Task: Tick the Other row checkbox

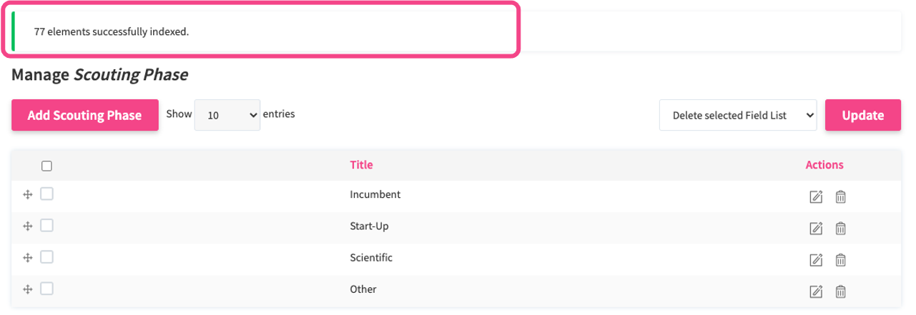Action: (x=46, y=289)
